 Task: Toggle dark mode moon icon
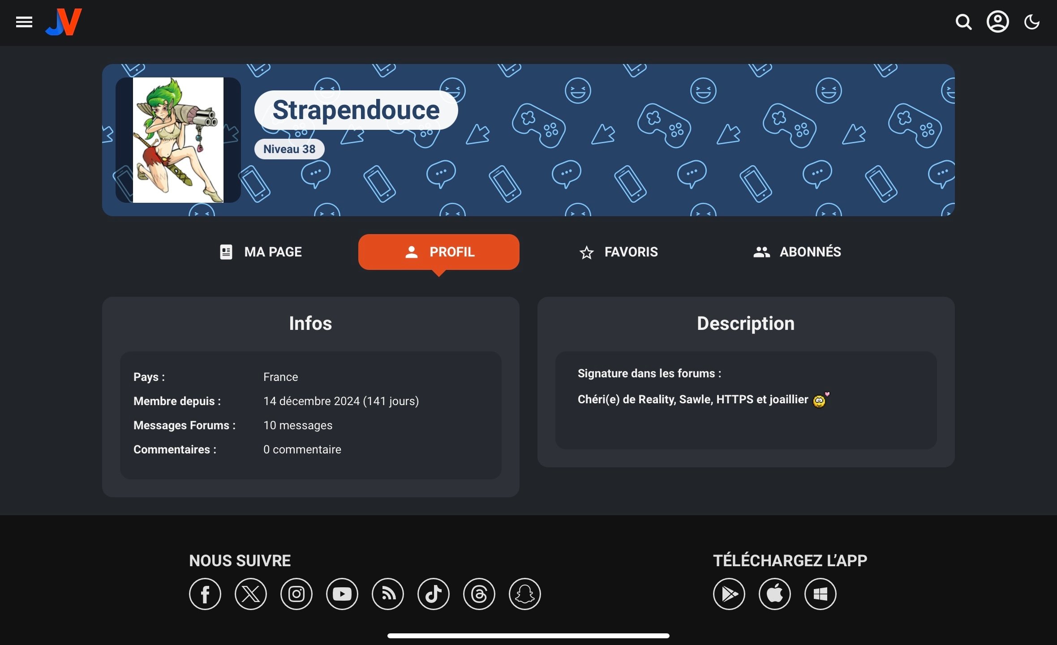[1032, 22]
